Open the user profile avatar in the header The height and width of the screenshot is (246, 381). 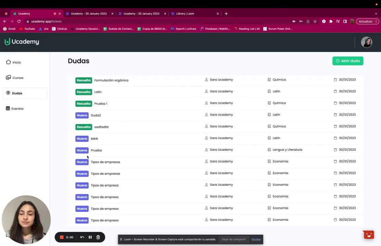tap(366, 42)
